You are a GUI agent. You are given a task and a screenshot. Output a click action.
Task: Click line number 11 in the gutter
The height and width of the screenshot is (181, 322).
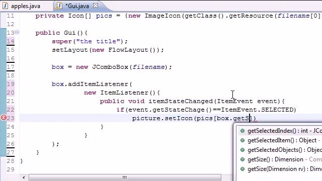pos(11,16)
